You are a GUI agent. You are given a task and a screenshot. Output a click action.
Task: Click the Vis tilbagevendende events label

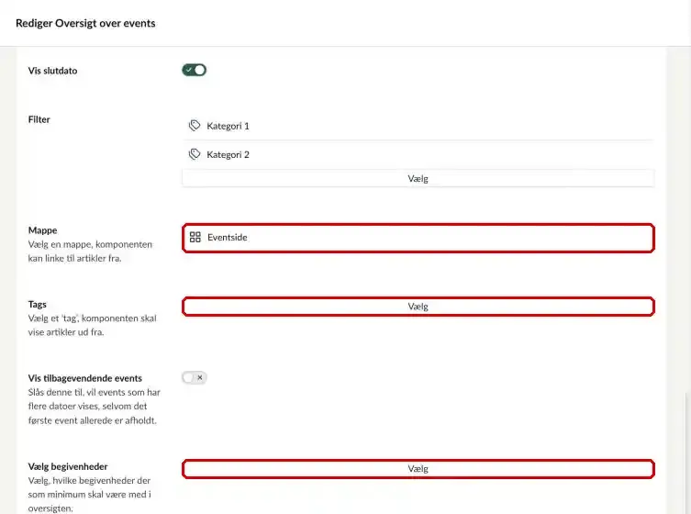pos(84,378)
